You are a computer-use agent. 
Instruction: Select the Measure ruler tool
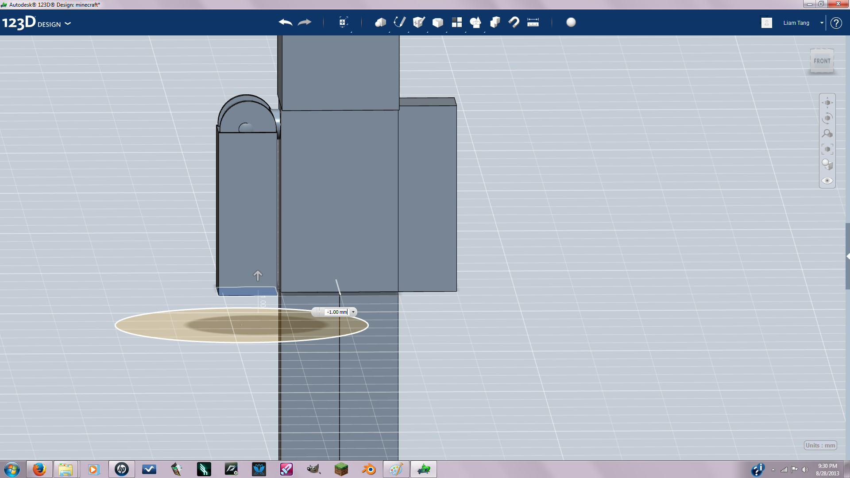click(533, 22)
